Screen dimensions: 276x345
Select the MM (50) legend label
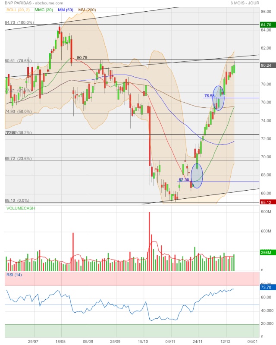66,10
